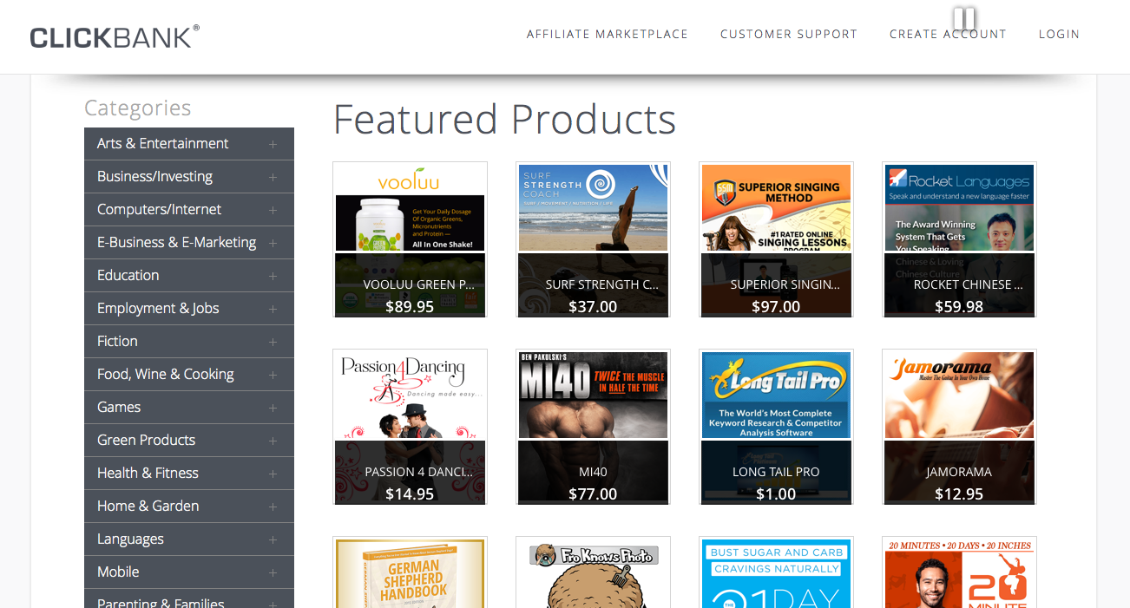
Task: Choose Green Products category
Action: [189, 441]
